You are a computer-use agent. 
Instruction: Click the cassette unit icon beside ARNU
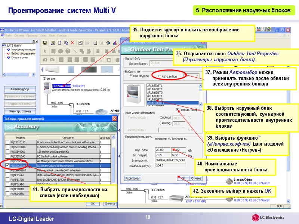coord(101,112)
